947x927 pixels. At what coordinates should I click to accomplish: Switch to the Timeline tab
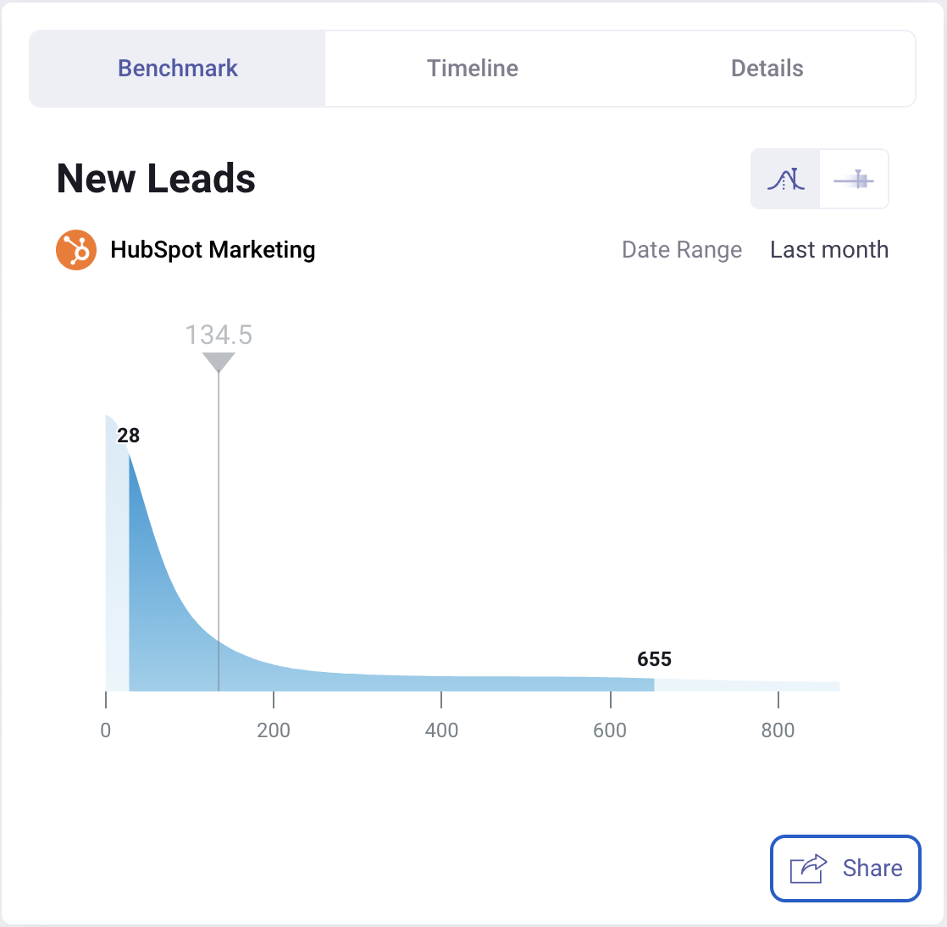(x=472, y=68)
